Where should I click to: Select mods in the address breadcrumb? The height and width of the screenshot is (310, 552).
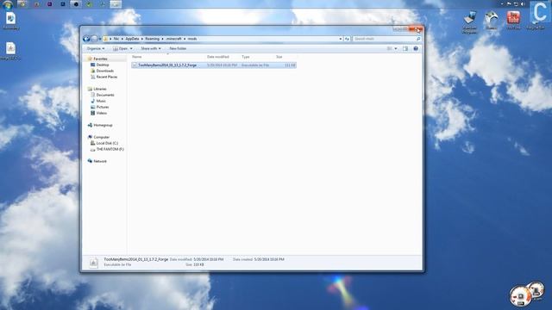pyautogui.click(x=192, y=39)
